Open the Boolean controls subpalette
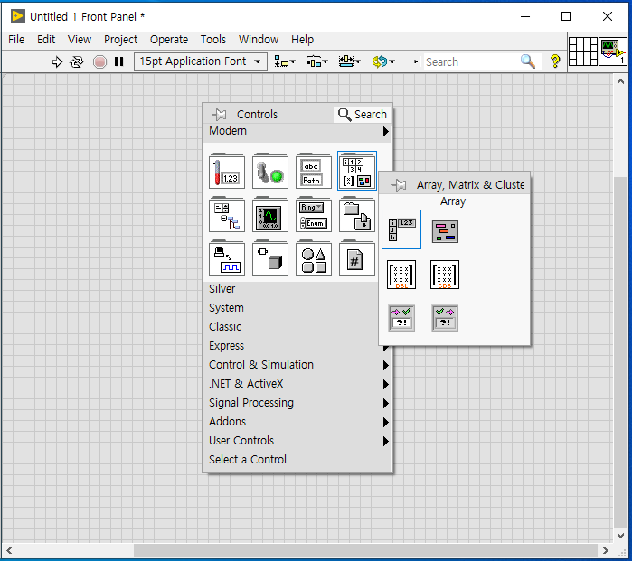 (270, 171)
